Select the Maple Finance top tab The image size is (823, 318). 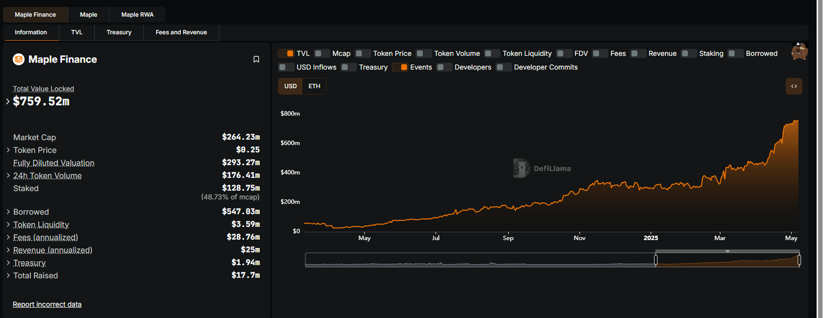(x=35, y=15)
